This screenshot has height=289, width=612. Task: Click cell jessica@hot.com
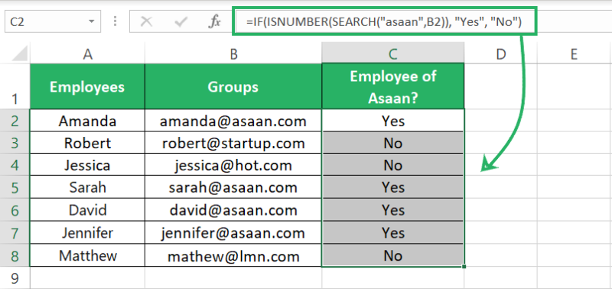click(233, 165)
